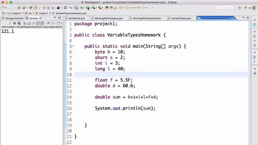Close the VariableTypesHomework.java editor tab

(232, 18)
